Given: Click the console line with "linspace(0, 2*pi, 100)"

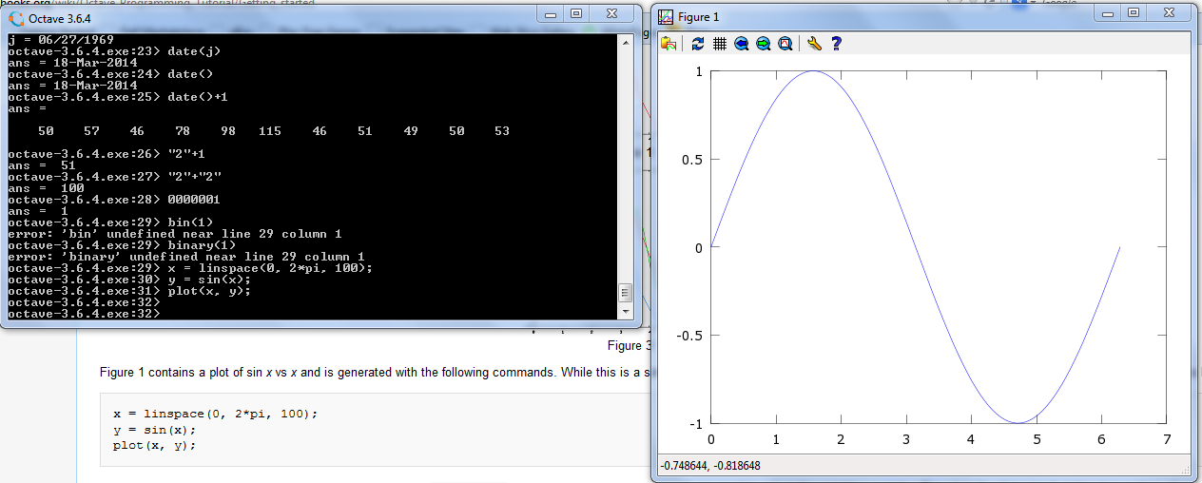Looking at the screenshot, I should click(190, 268).
